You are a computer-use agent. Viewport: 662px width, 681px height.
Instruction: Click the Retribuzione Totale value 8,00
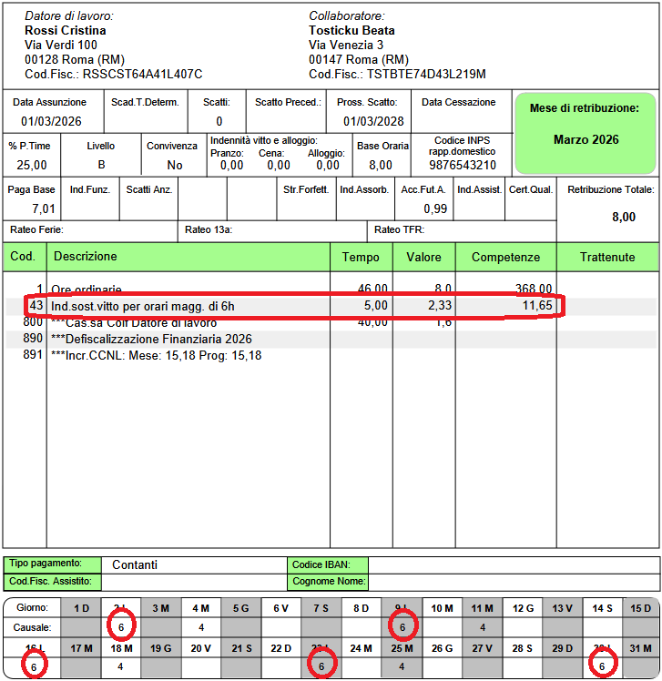624,217
